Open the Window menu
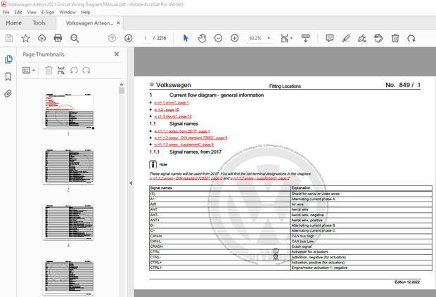This screenshot has width=436, height=297. [68, 12]
